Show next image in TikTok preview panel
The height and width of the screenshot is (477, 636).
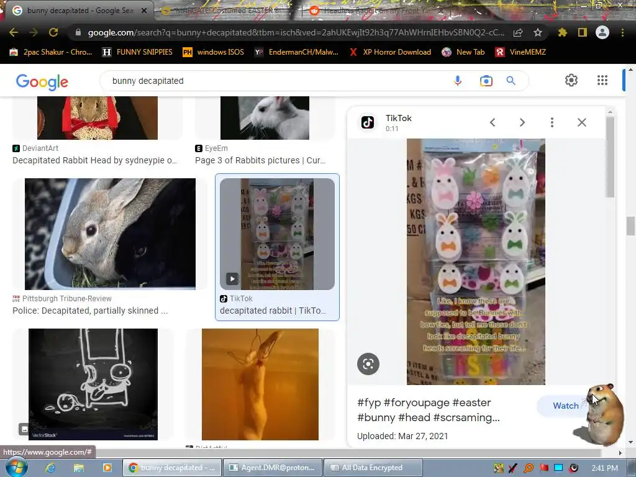coord(522,122)
